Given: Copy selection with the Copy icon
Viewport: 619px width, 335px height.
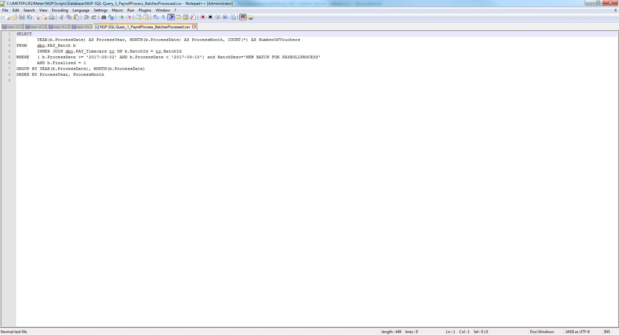Looking at the screenshot, I should click(69, 17).
